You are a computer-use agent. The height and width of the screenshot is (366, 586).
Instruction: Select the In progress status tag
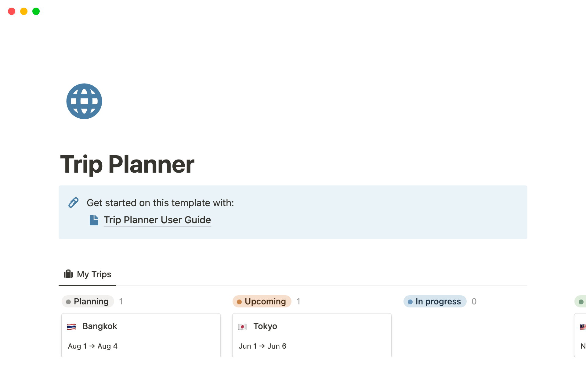tap(435, 301)
